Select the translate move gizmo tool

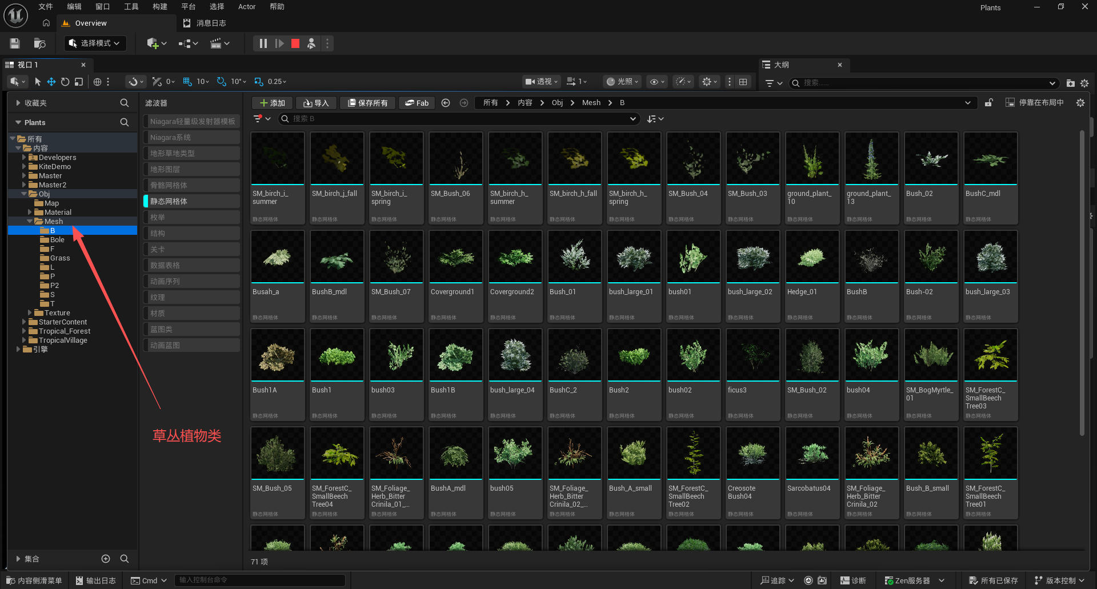pos(51,82)
